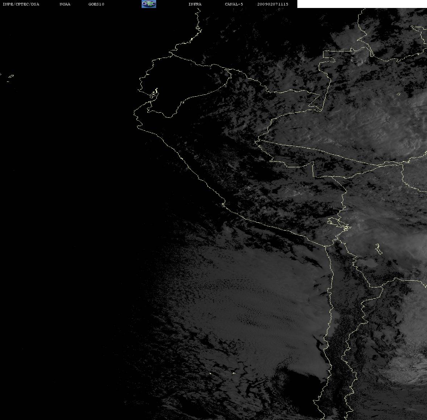Select the CANAL-5 label
Screen dimensions: 427x420
tap(234, 4)
